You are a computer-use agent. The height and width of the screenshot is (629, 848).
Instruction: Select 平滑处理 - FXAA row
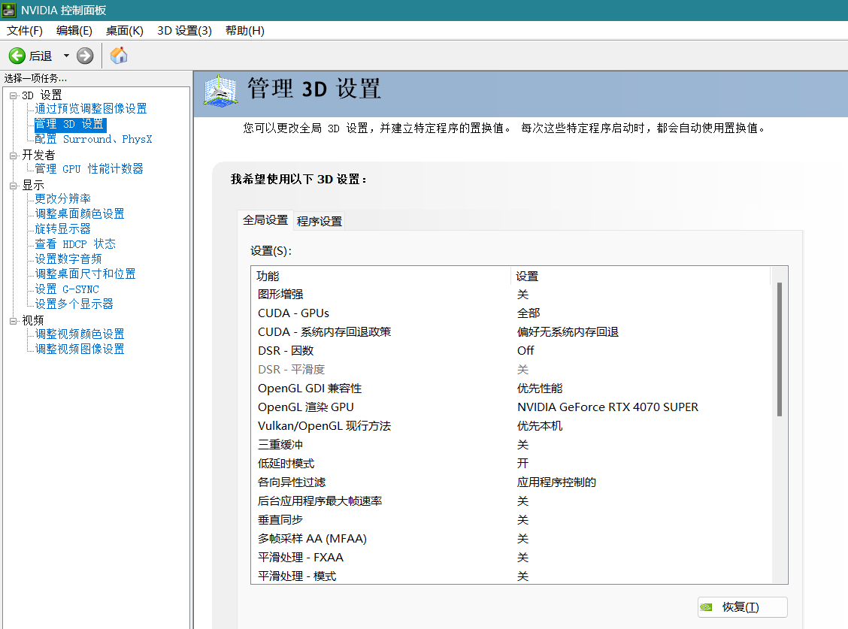click(x=511, y=558)
